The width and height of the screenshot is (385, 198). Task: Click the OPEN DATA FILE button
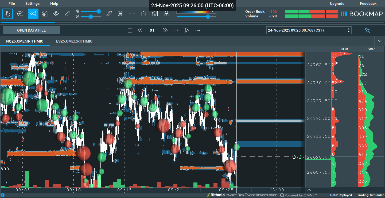tap(31, 30)
